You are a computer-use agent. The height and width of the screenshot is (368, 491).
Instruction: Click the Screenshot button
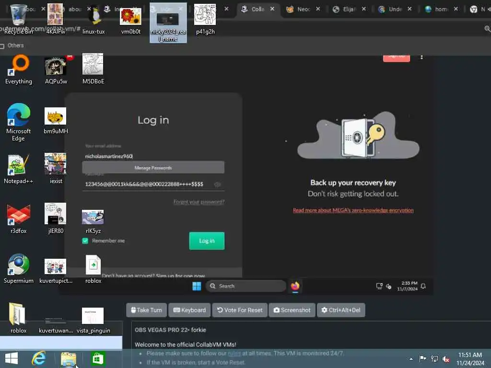point(292,310)
